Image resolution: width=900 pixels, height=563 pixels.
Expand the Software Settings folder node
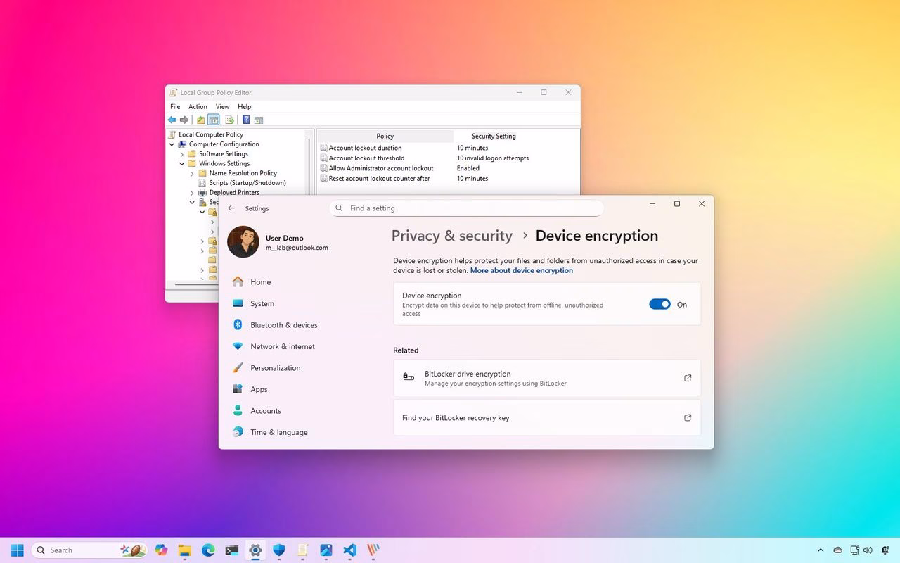click(182, 154)
